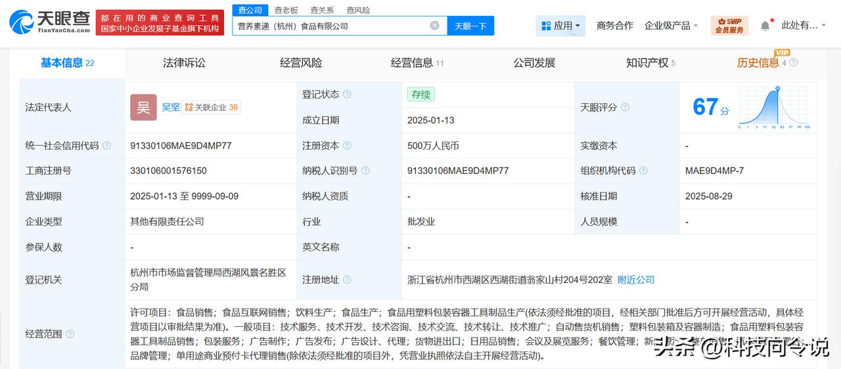Screen dimensions: 841x369
Task: Select the credit code 91330106MAE9D4MP77 under 统一社会信用代码
Action: [181, 146]
